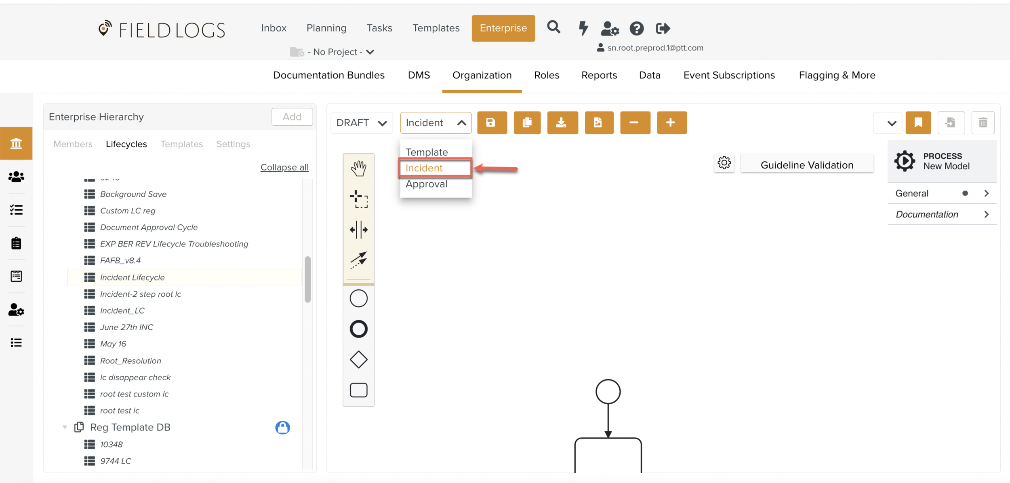
Task: Choose Approval from the type menu
Action: click(426, 184)
